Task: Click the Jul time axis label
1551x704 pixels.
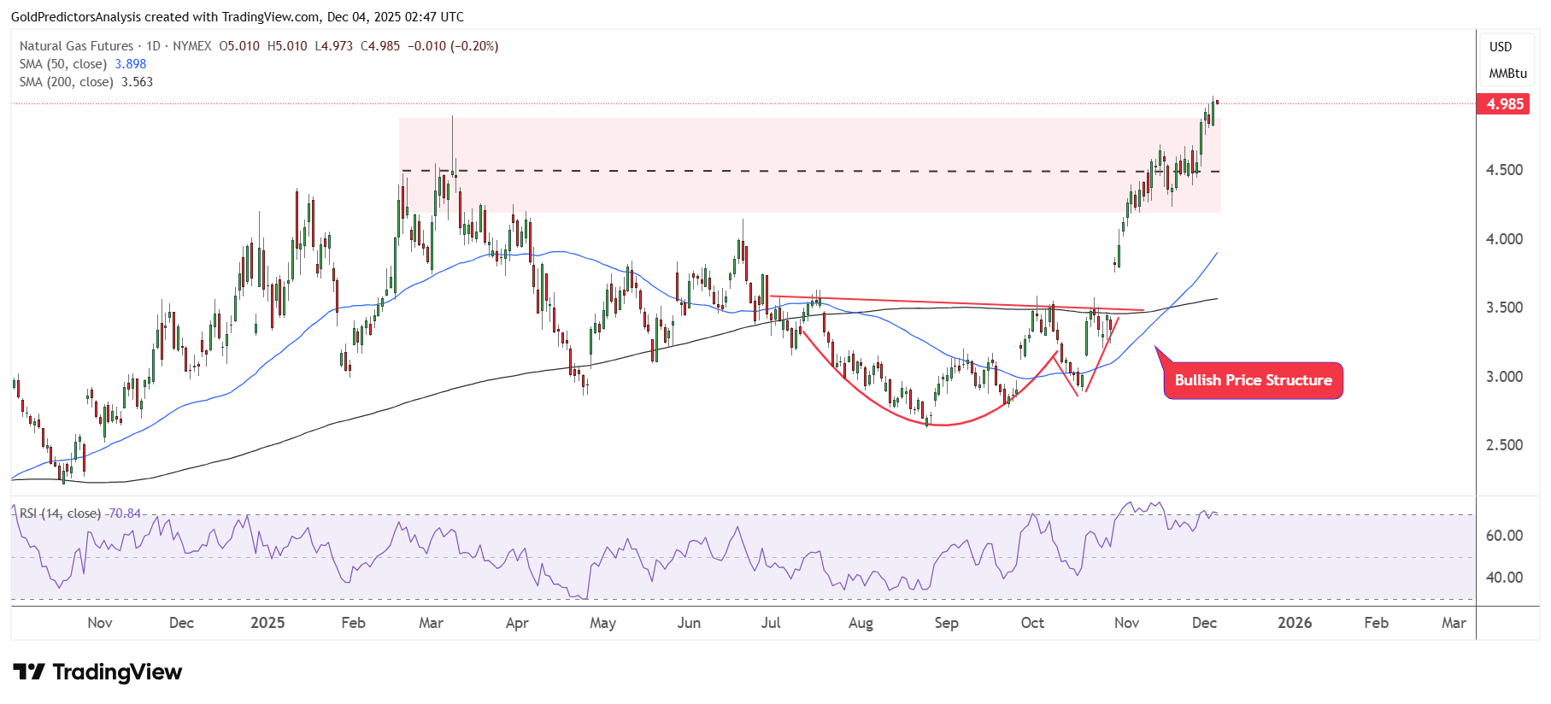Action: coord(771,623)
